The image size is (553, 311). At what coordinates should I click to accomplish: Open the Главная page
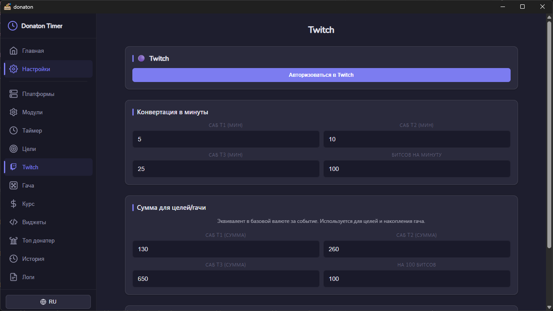click(48, 51)
